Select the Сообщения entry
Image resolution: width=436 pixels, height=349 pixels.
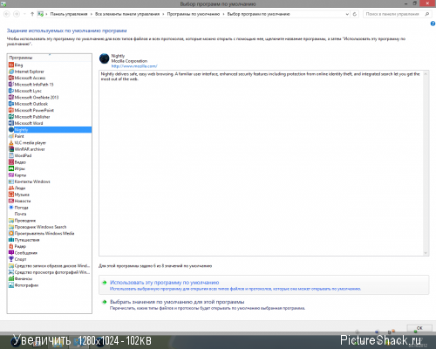24,253
